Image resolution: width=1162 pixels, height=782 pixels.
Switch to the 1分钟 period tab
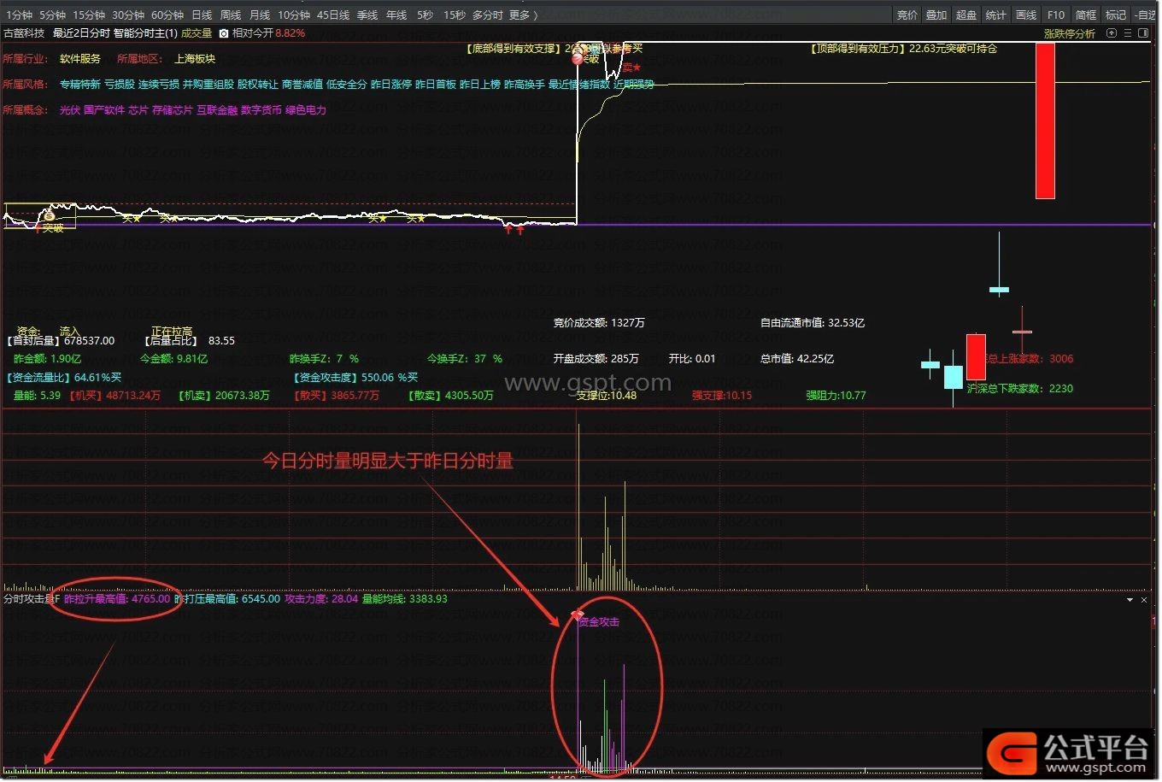[x=18, y=15]
